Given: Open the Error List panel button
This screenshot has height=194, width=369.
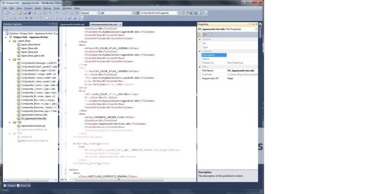Looking at the screenshot, I should (x=24, y=186).
